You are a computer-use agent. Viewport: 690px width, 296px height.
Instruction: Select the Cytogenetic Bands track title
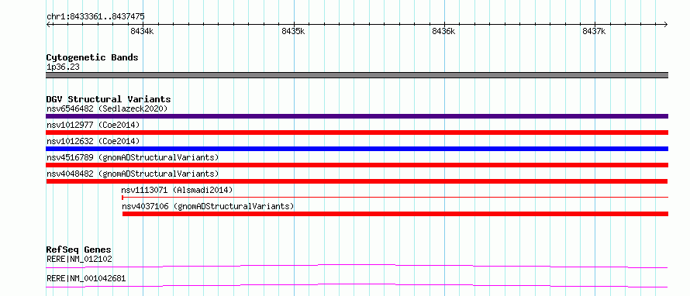click(92, 57)
